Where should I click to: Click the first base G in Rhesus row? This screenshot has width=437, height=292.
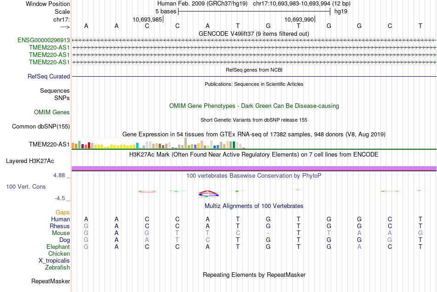(86, 226)
